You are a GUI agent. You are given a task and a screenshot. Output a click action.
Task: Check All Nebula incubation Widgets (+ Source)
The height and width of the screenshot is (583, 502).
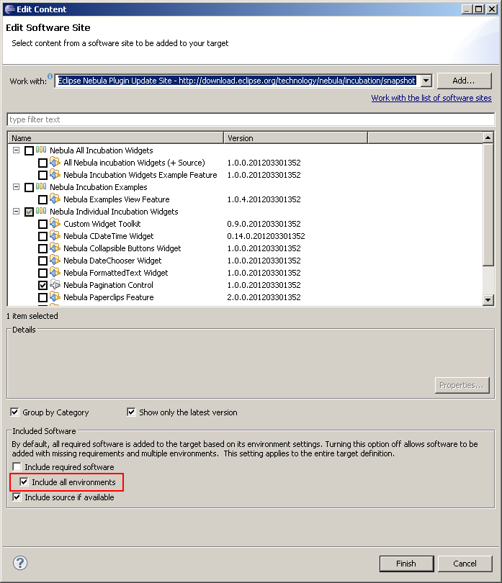pyautogui.click(x=42, y=163)
